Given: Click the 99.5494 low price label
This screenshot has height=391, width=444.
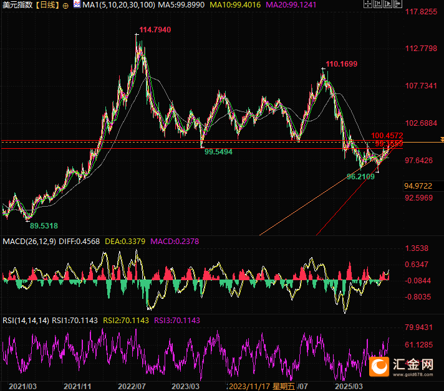Looking at the screenshot, I should [x=218, y=152].
